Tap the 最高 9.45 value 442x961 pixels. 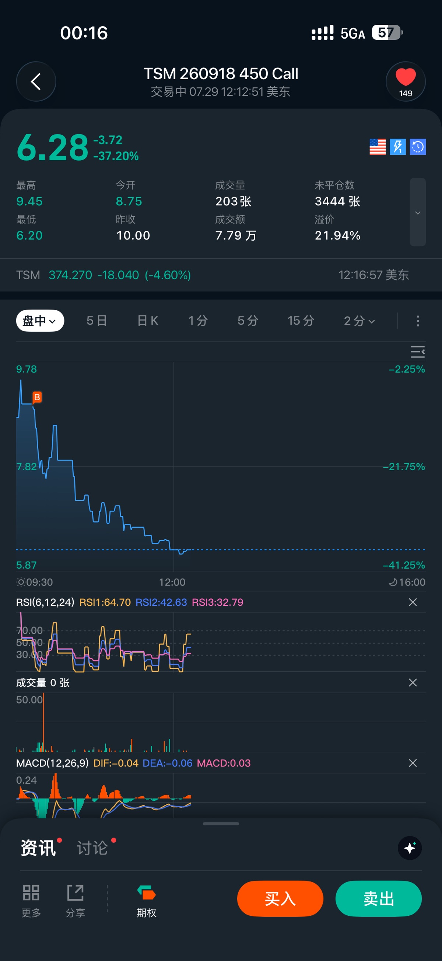(29, 202)
